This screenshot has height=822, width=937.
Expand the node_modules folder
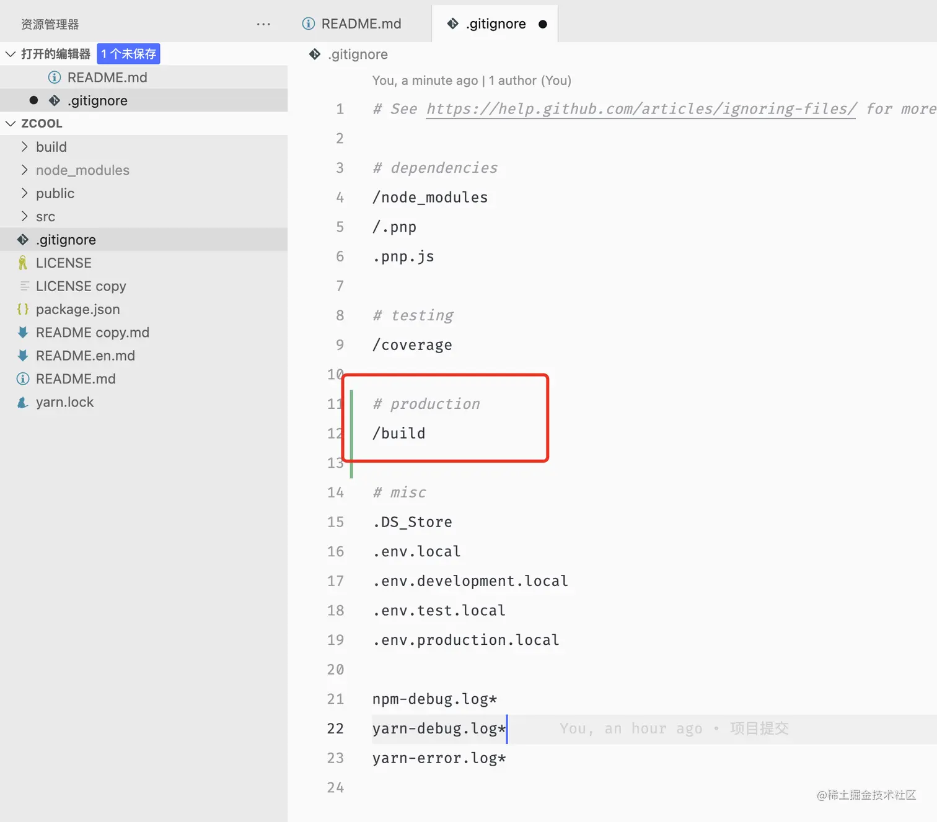(25, 170)
